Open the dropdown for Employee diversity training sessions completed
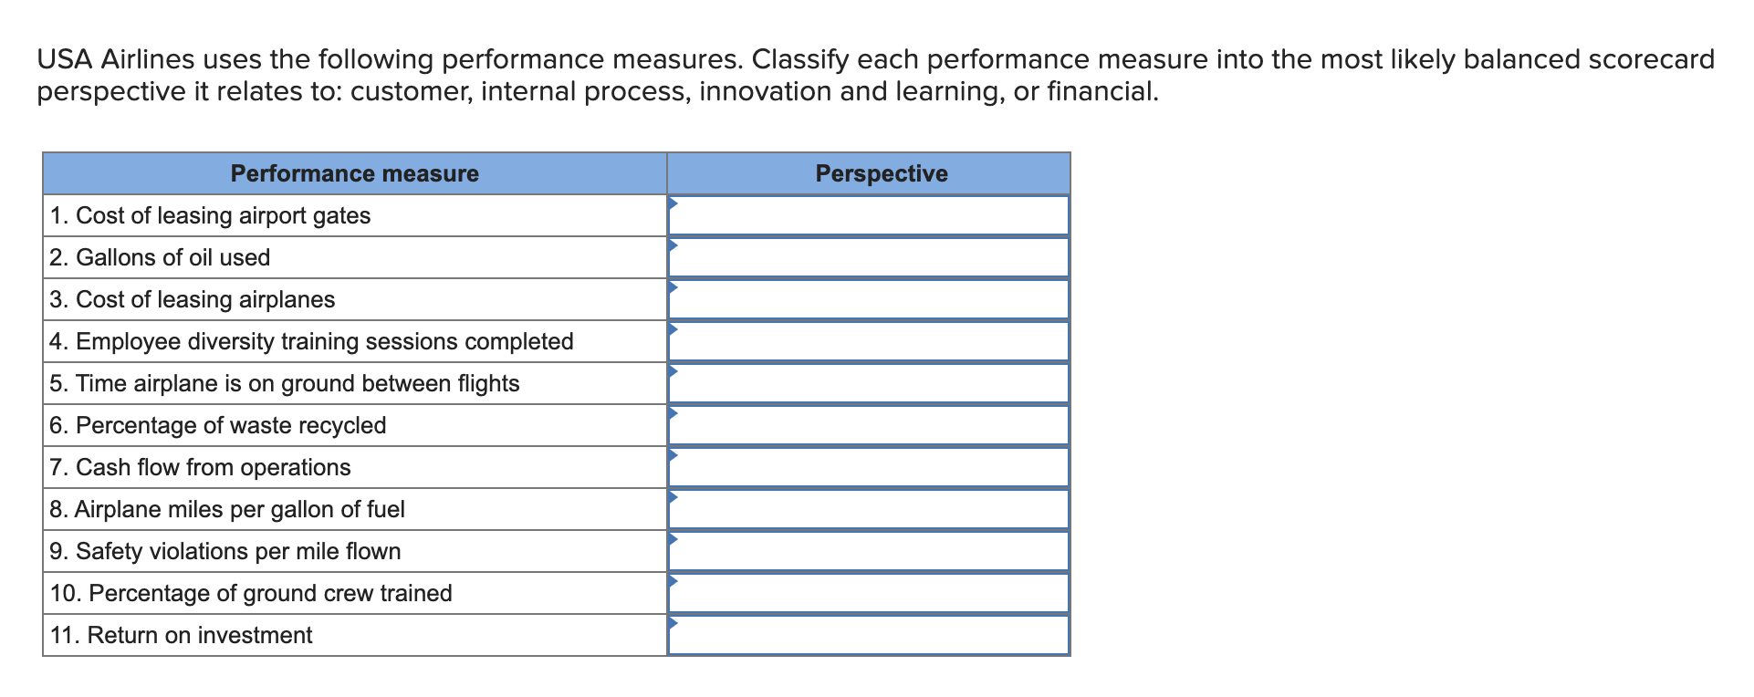Viewport: 1754px width, 697px height. pos(867,341)
